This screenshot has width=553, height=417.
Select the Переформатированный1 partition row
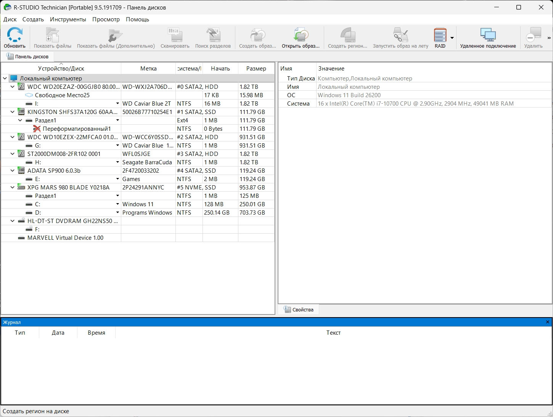tap(77, 129)
